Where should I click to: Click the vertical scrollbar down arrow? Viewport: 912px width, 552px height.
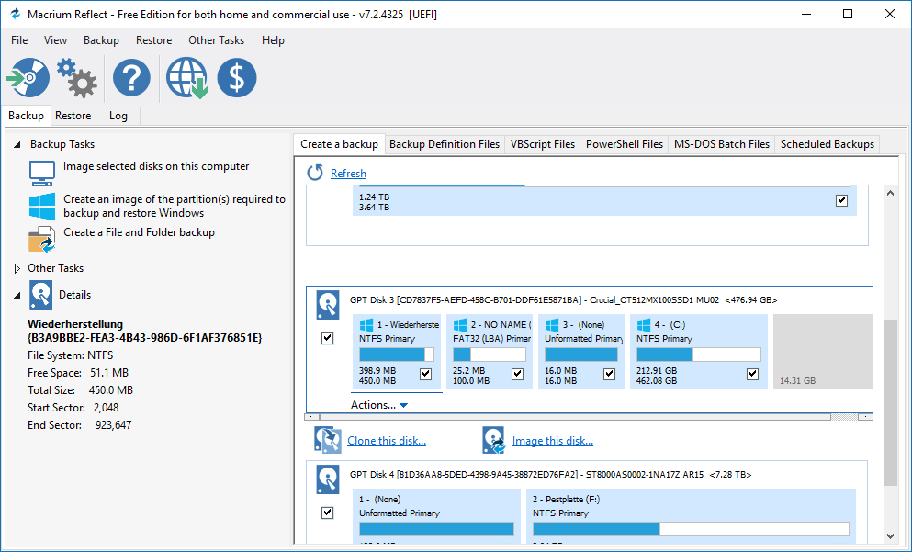(x=891, y=536)
